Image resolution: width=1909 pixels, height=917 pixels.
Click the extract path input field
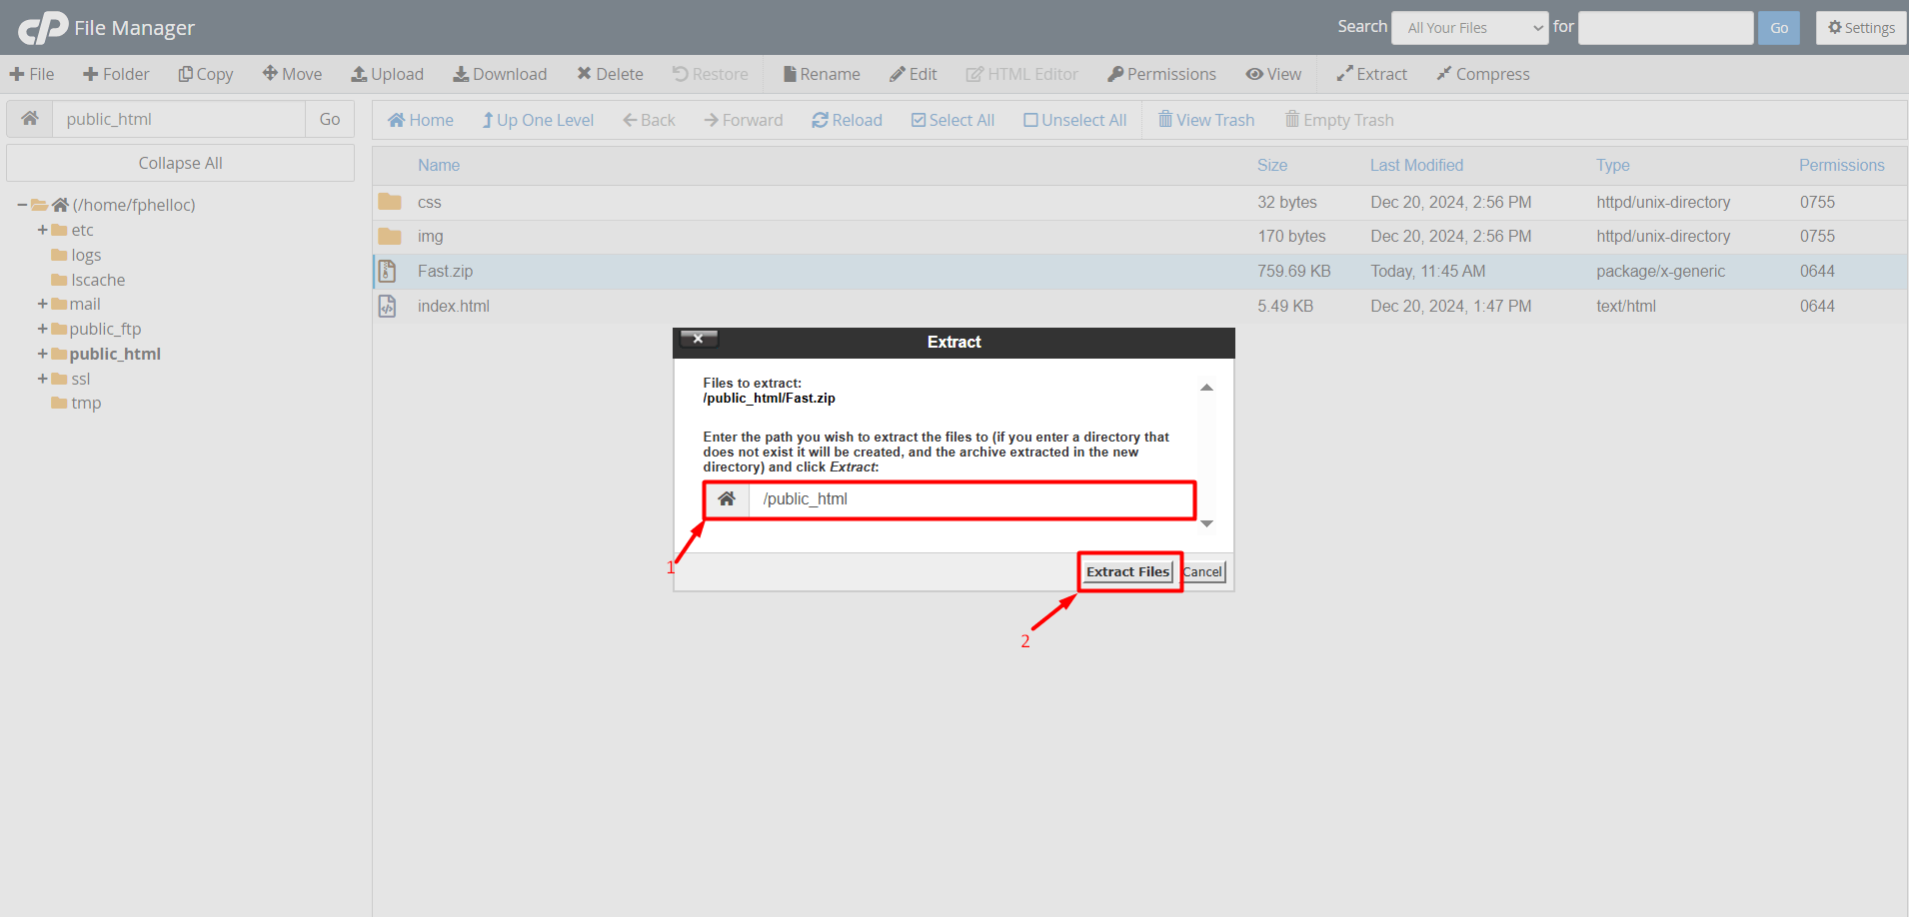(x=969, y=499)
